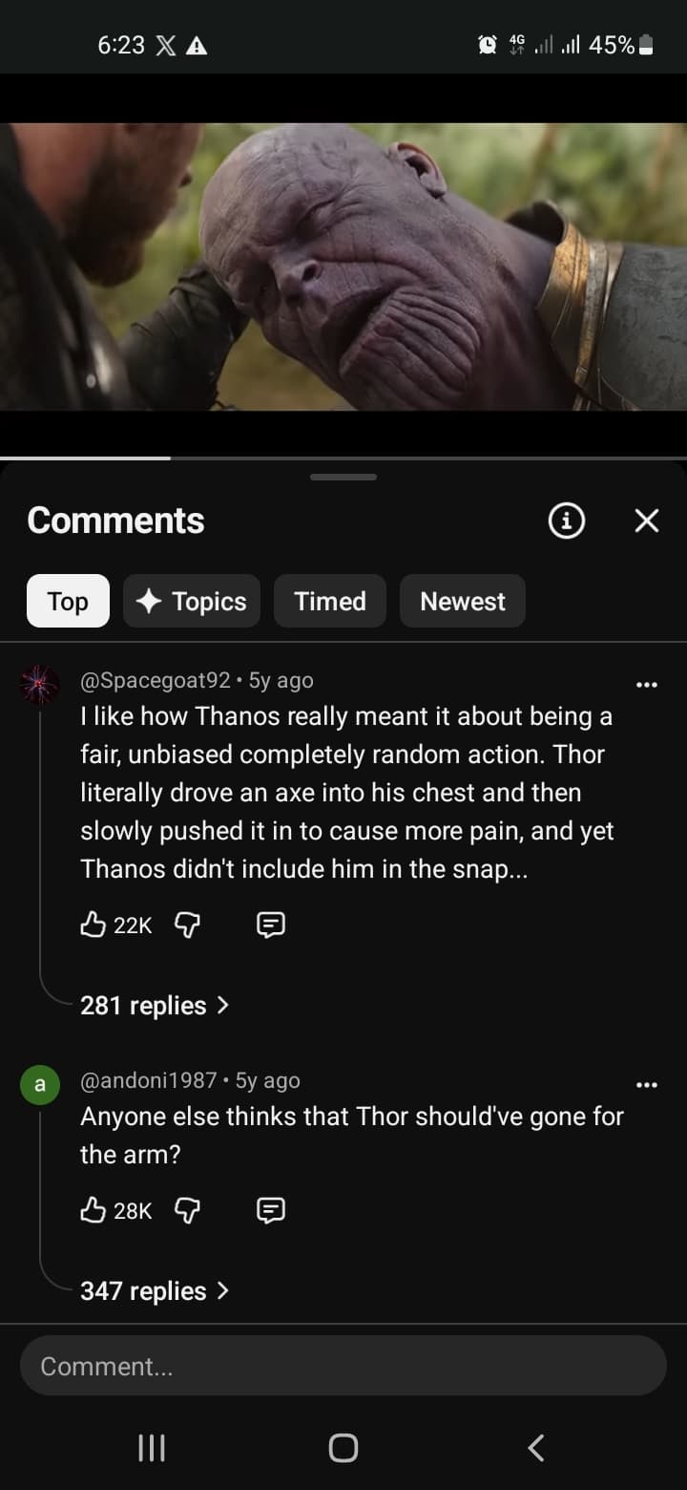Dislike the andoni1987 comment
Viewport: 687px width, 1490px height.
188,1210
